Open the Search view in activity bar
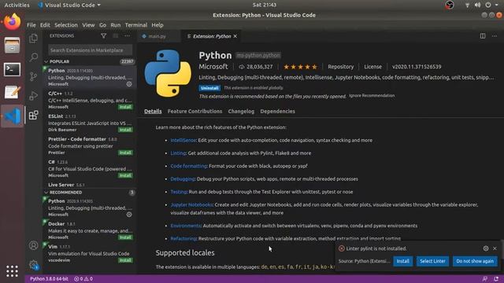 (33, 57)
